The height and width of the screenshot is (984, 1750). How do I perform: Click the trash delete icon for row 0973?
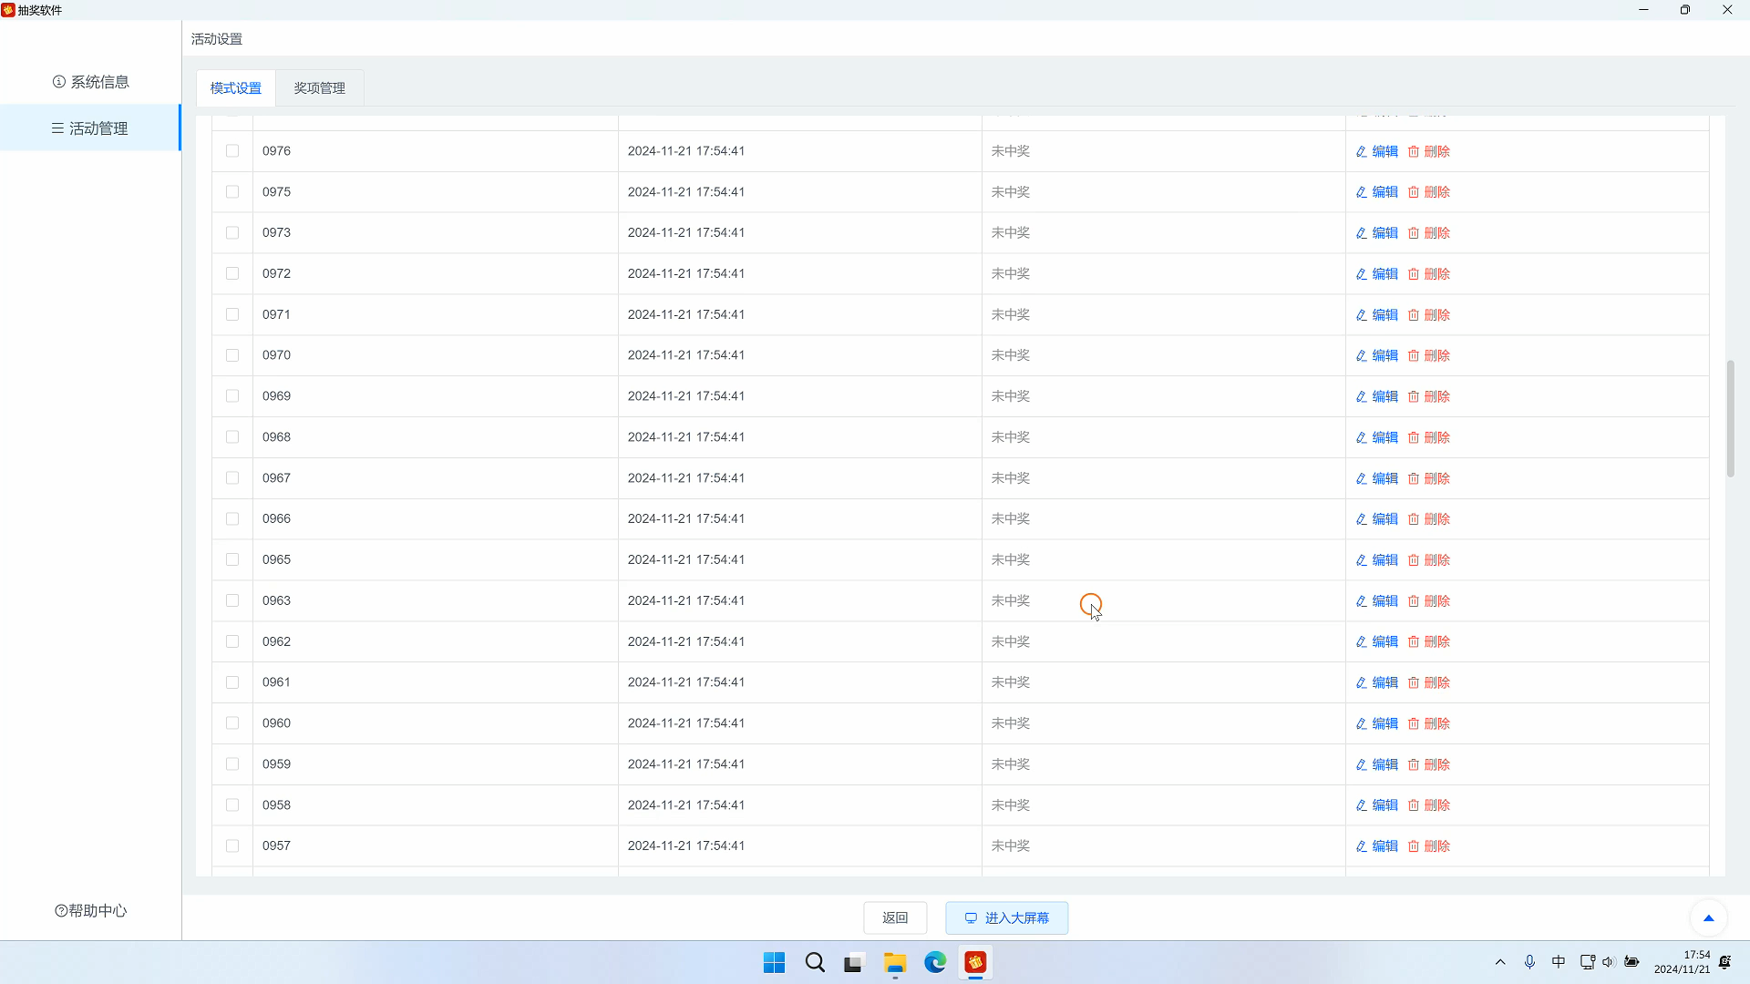[1414, 233]
